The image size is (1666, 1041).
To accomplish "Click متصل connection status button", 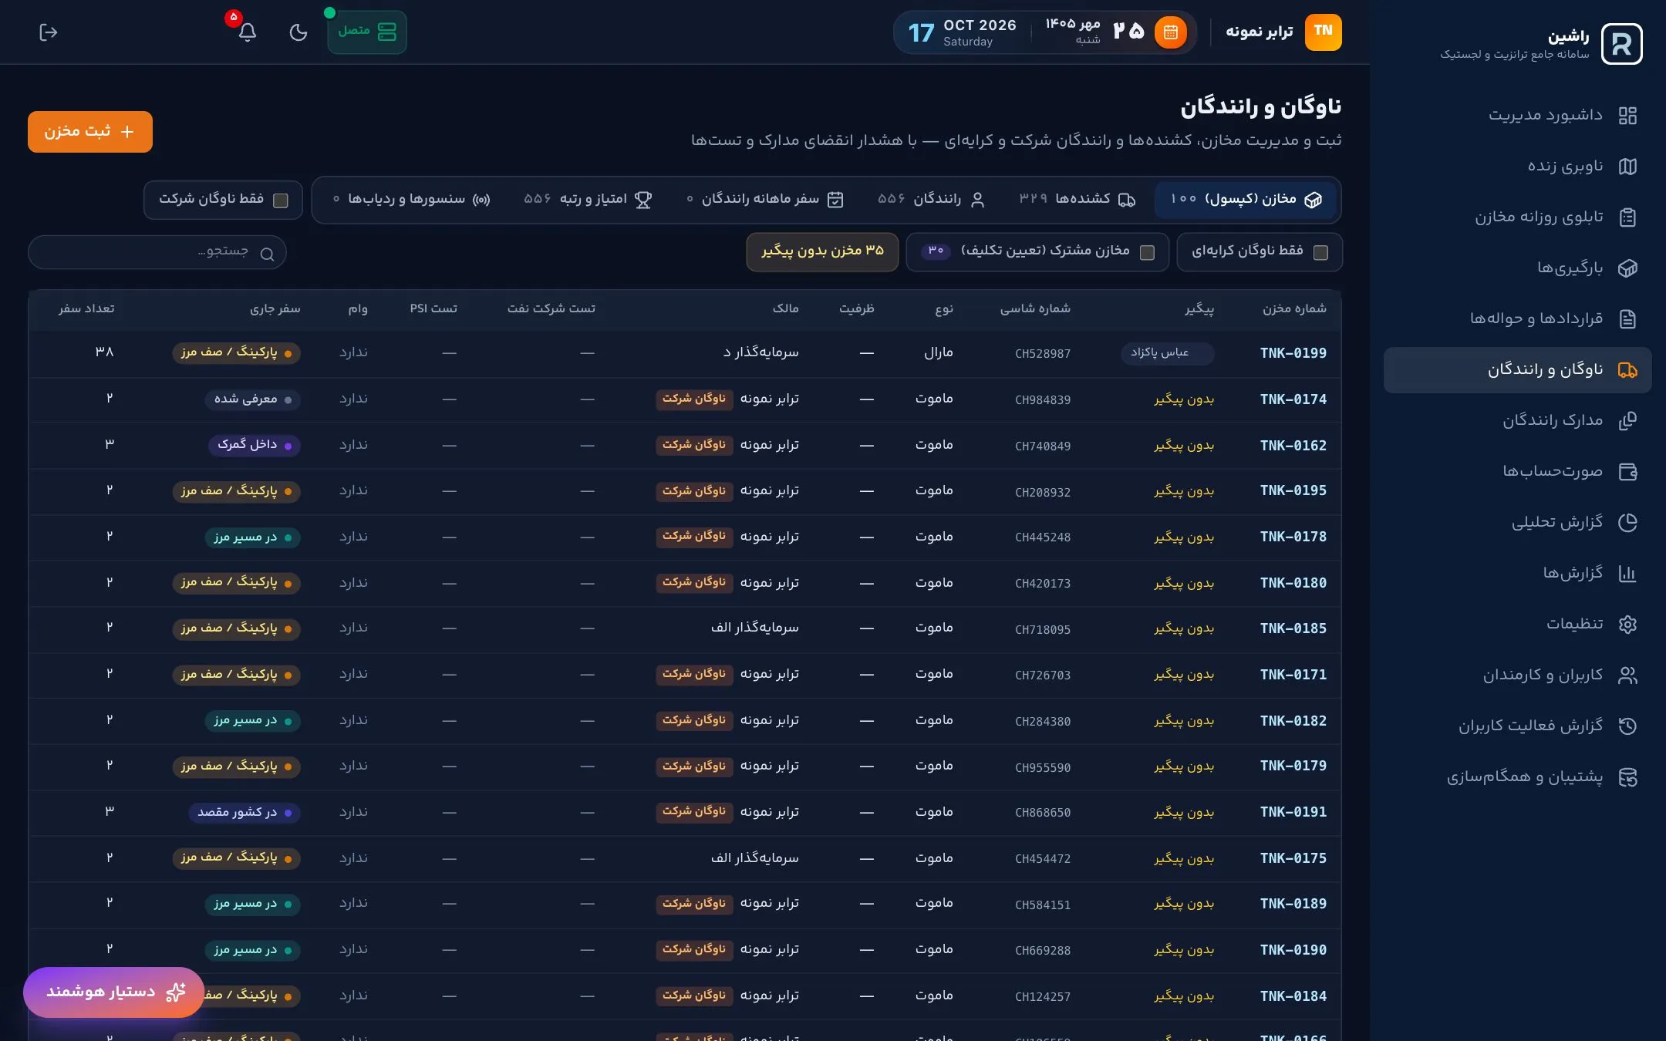I will pos(367,32).
